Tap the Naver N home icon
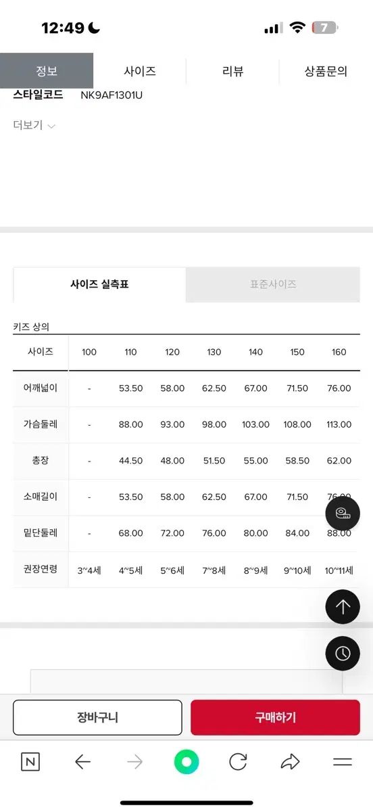 pos(30,762)
